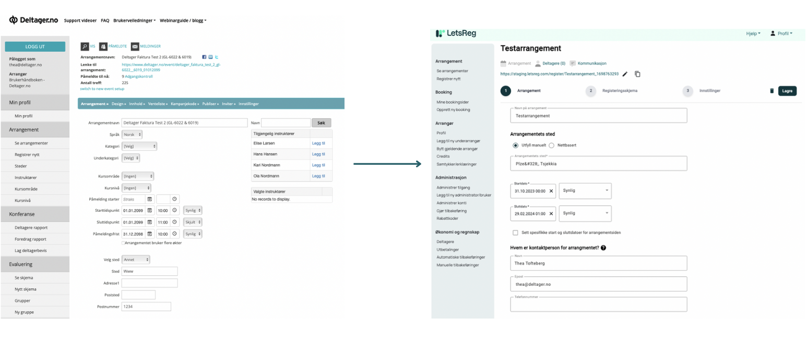
Task: Enable specific start and sluttdatoer checkbox
Action: coord(515,233)
